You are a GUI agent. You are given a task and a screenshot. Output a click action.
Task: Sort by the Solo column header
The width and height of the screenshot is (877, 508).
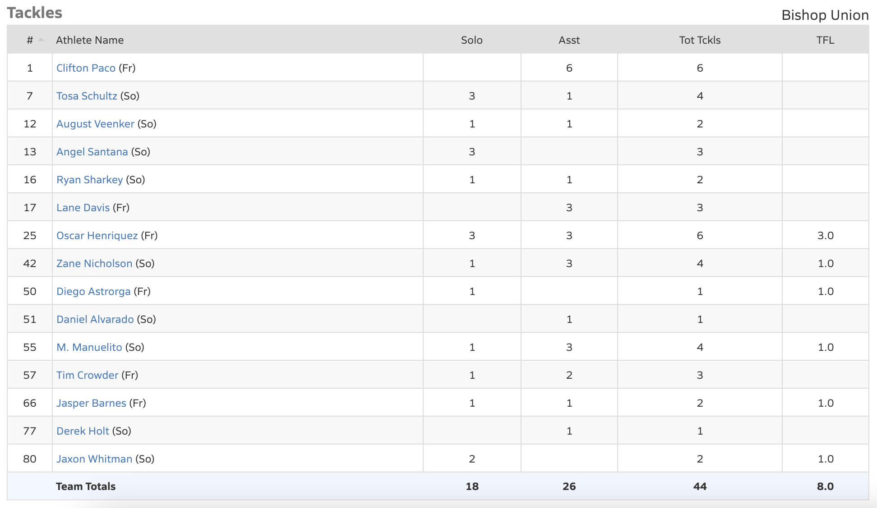point(471,40)
